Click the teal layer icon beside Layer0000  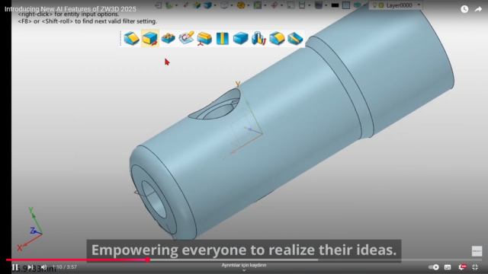[x=358, y=5]
